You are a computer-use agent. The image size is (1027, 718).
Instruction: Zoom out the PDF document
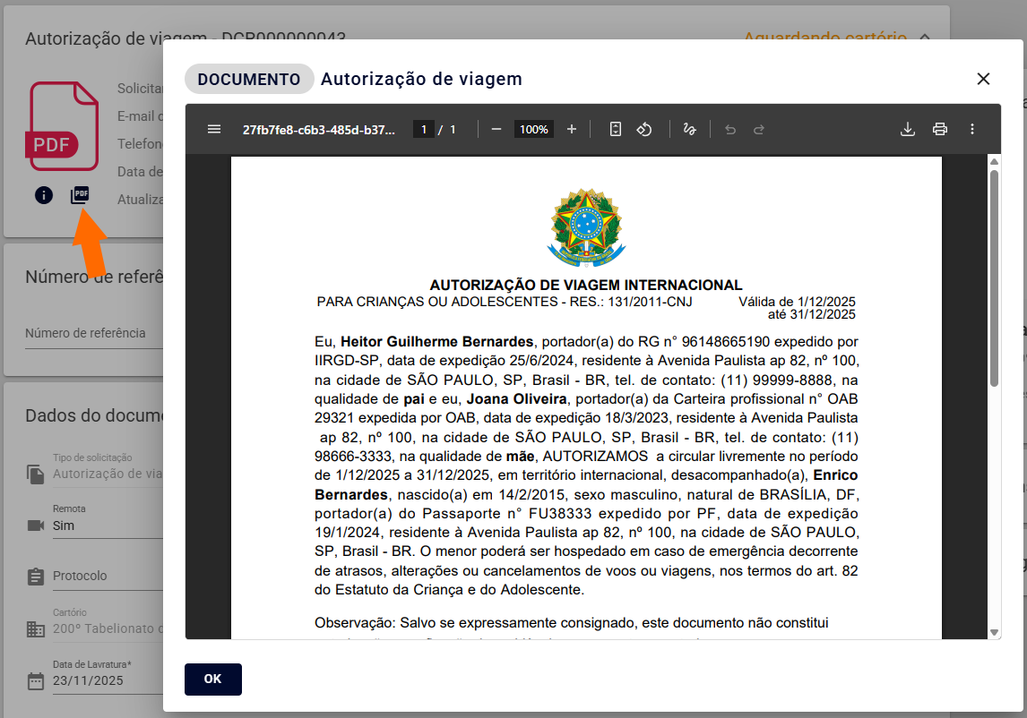(496, 129)
